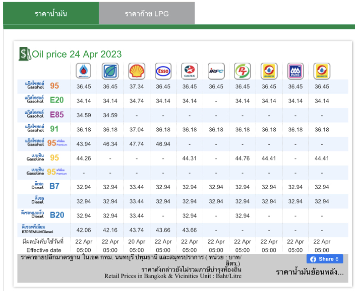Click the PT Gasoline 95 price 44.76
Screen dimensions: 355x291
point(242,158)
